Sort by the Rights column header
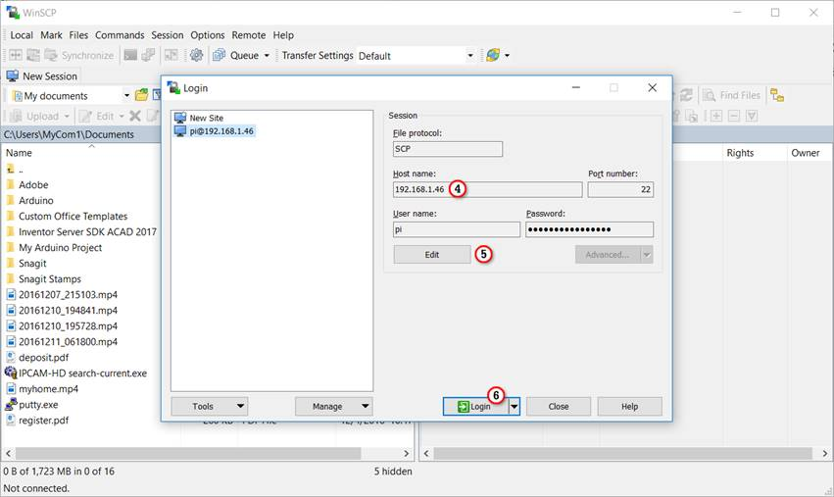This screenshot has height=497, width=834. [x=740, y=153]
